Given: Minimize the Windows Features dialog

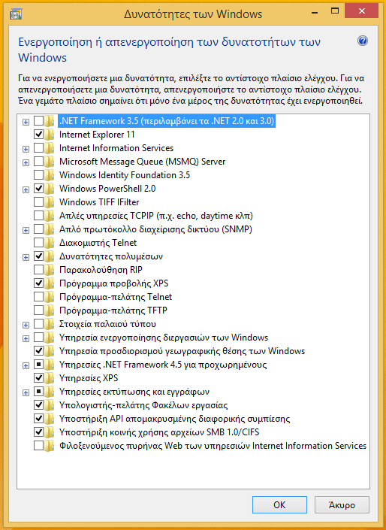Looking at the screenshot, I should pyautogui.click(x=315, y=12).
